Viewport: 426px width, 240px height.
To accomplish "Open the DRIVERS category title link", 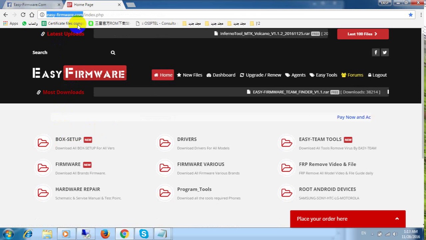I will pyautogui.click(x=187, y=139).
